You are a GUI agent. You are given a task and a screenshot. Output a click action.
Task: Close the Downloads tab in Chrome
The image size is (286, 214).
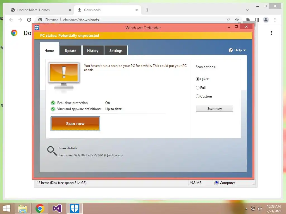coord(136,10)
